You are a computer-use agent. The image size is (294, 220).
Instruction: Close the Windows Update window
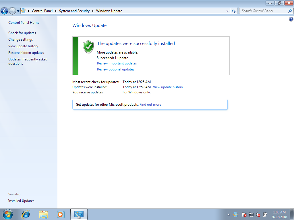(x=289, y=3)
